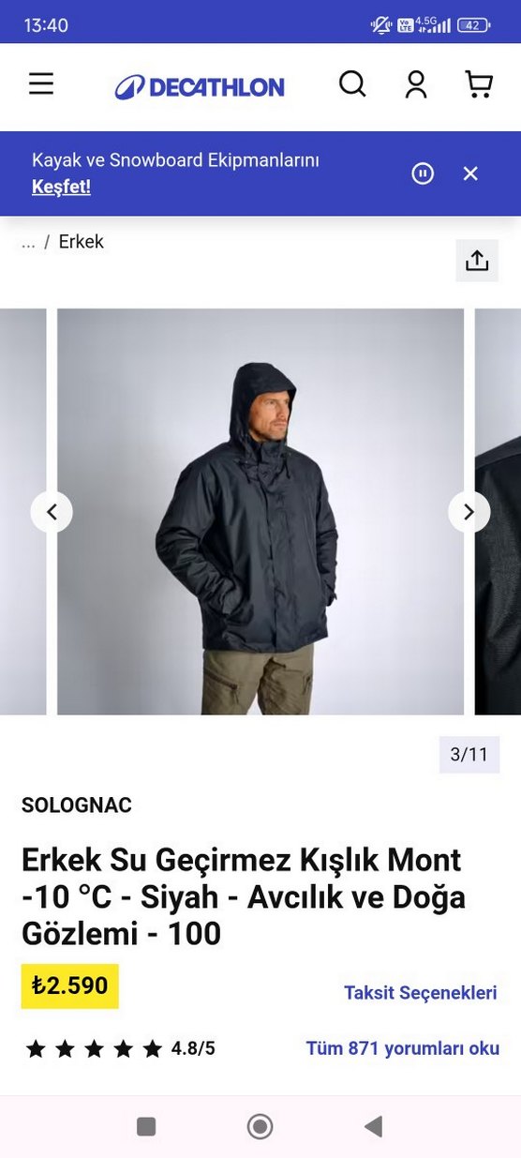Open the hamburger navigation menu
The height and width of the screenshot is (1158, 521).
(41, 85)
